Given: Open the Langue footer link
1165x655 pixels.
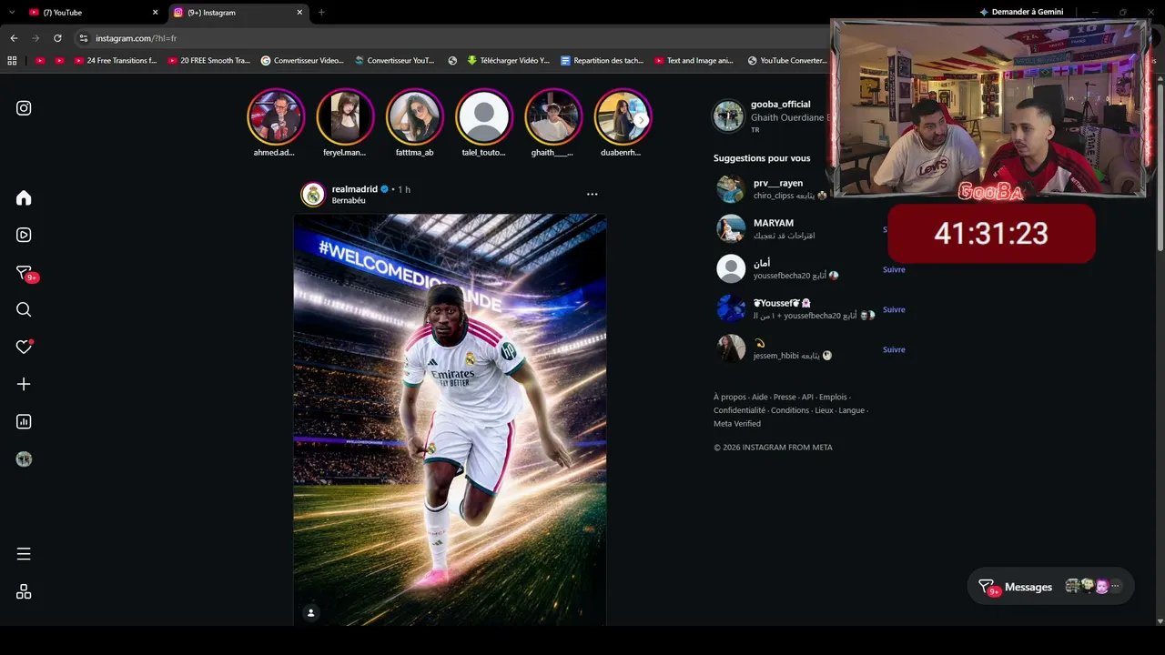Looking at the screenshot, I should tap(852, 410).
